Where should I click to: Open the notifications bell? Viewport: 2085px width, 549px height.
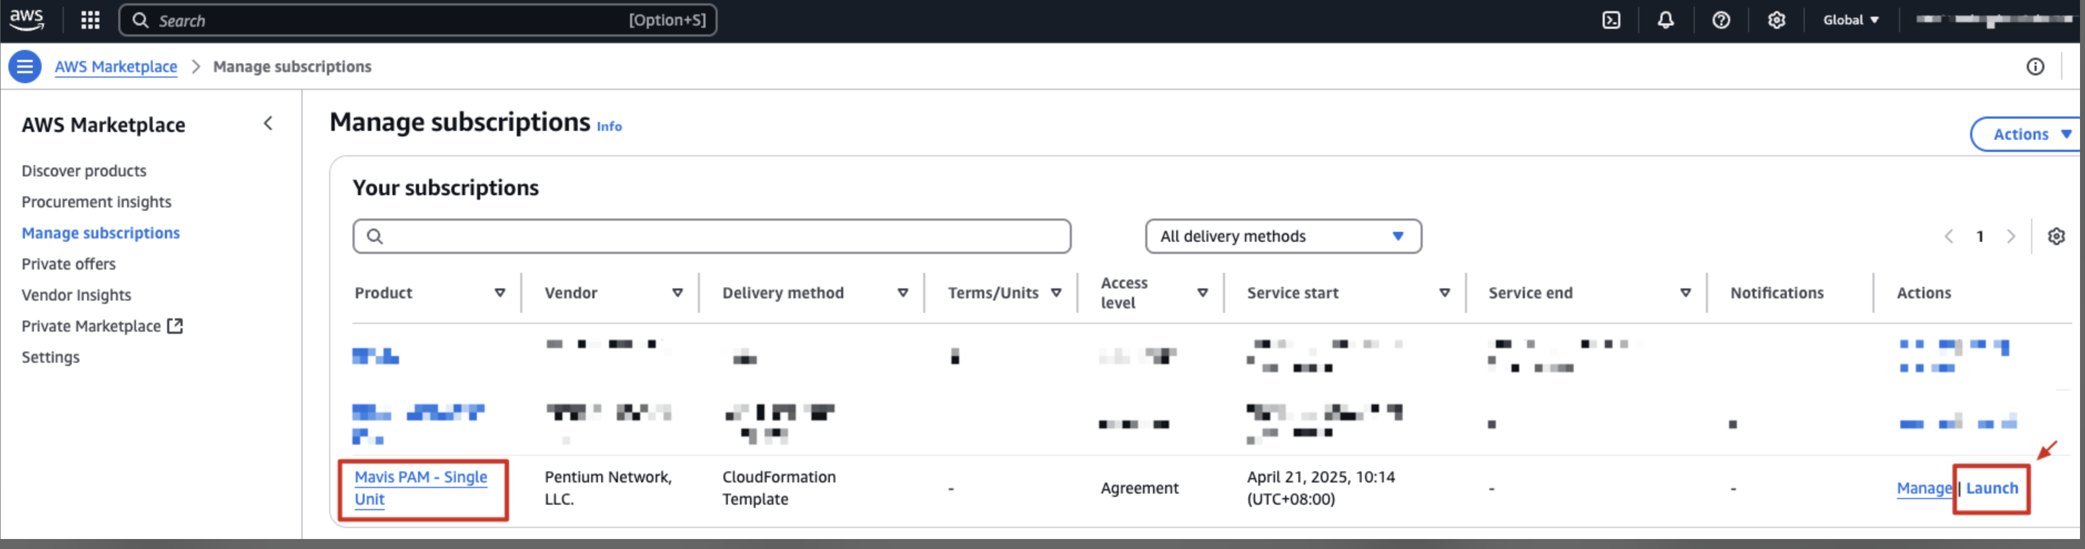click(1665, 20)
